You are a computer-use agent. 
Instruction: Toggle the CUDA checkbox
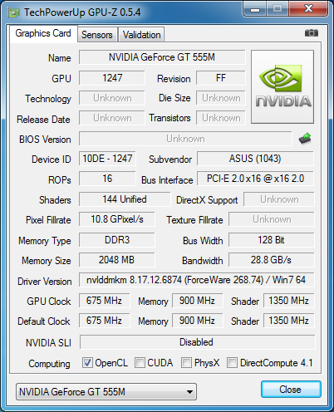[x=140, y=363]
